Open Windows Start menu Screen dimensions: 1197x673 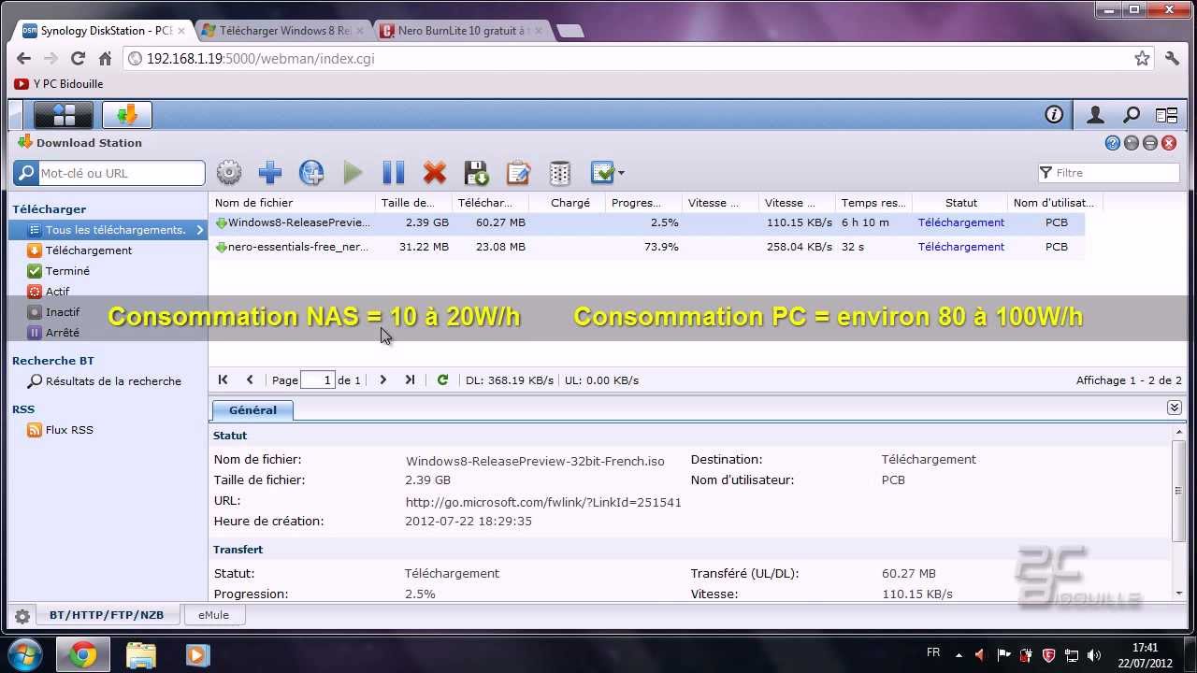23,655
